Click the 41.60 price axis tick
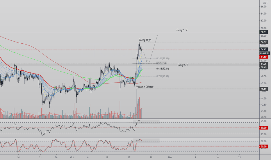 (263, 111)
